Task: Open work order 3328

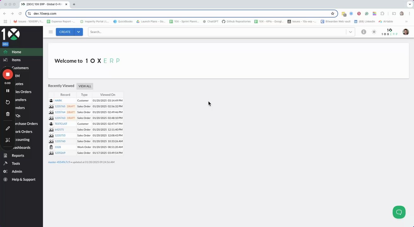Action: coord(58,147)
